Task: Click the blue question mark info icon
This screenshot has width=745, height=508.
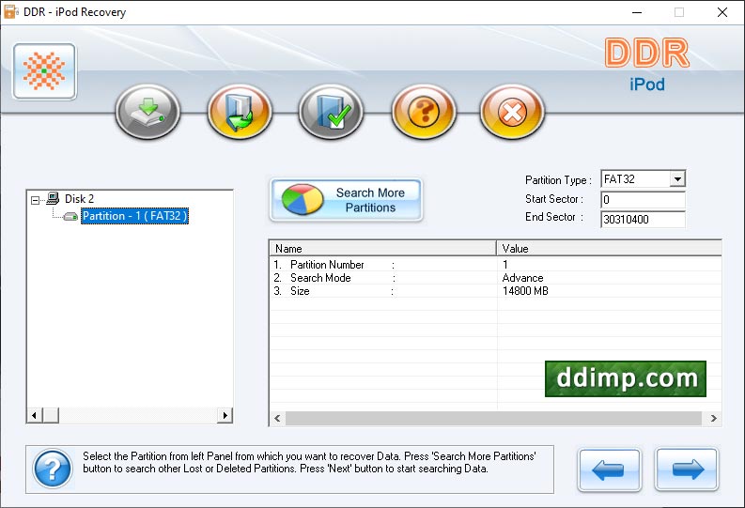Action: click(x=53, y=470)
